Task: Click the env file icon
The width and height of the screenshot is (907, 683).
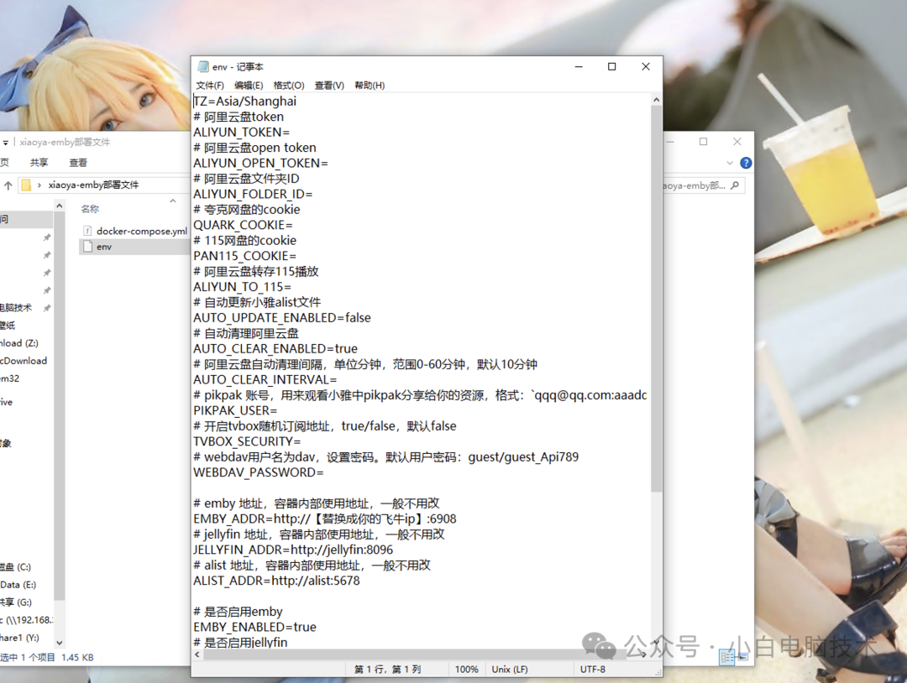Action: tap(88, 247)
